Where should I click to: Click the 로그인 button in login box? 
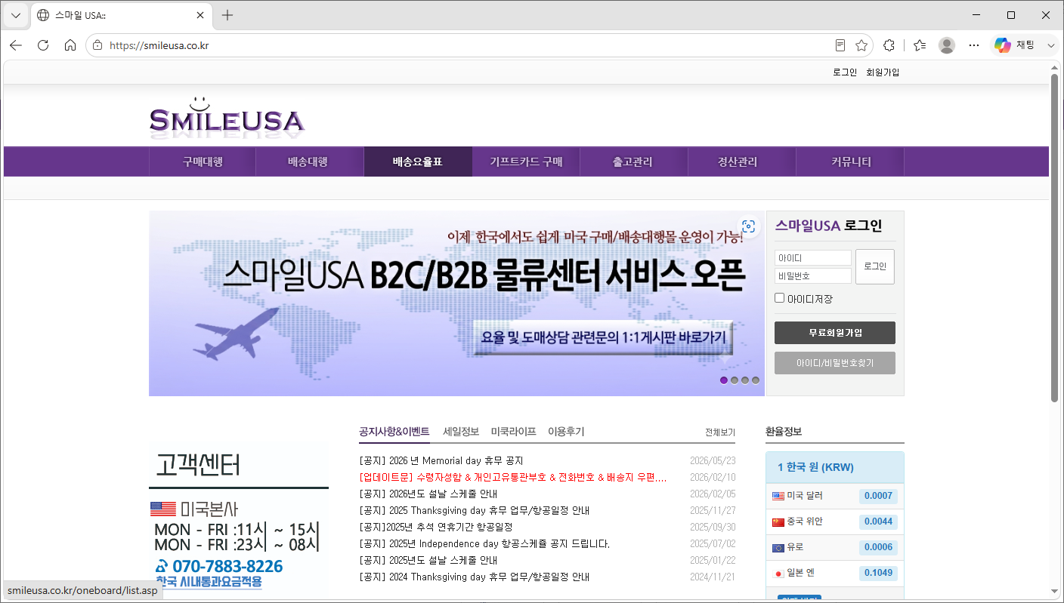point(875,266)
